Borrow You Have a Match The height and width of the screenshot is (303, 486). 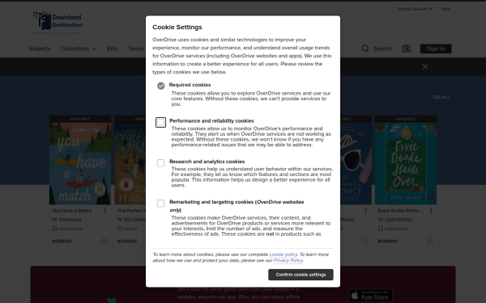(x=62, y=241)
